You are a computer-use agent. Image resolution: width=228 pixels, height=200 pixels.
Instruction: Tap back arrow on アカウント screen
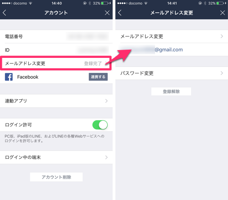pyautogui.click(x=5, y=13)
